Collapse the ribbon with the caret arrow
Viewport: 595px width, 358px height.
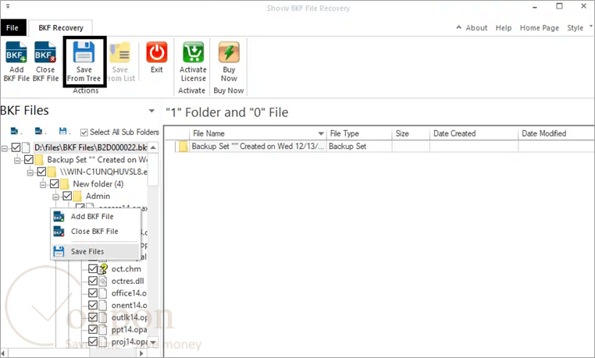click(x=459, y=27)
